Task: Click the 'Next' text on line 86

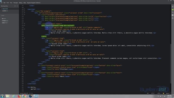Action: [62, 76]
